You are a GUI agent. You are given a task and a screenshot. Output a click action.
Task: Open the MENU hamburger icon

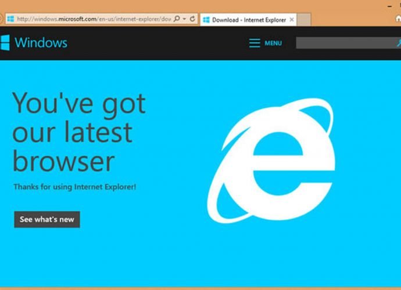[255, 43]
